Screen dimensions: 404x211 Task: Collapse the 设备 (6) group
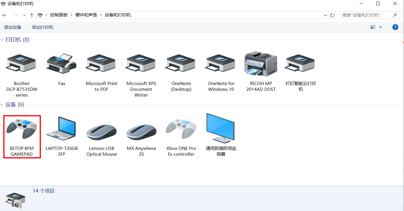pos(2,105)
